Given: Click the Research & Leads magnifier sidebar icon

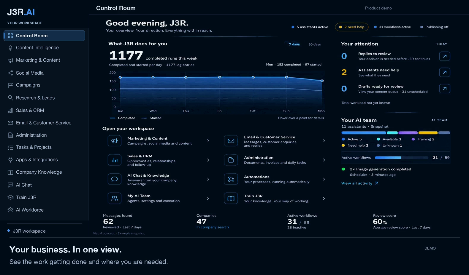Looking at the screenshot, I should click(10, 98).
